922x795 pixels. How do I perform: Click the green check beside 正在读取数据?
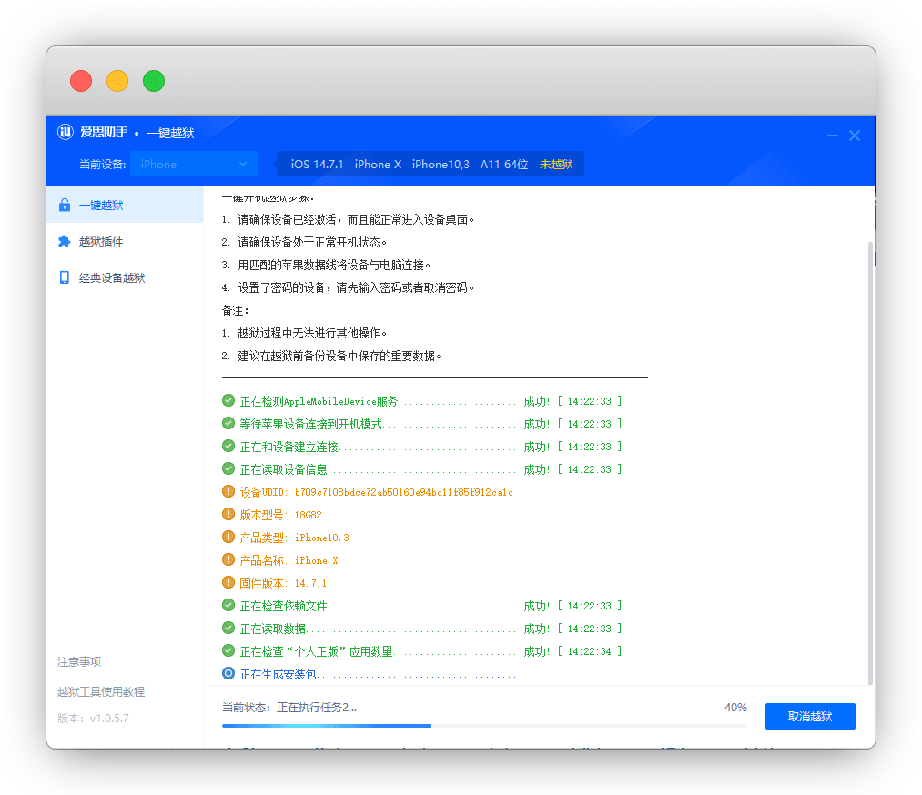tap(228, 629)
